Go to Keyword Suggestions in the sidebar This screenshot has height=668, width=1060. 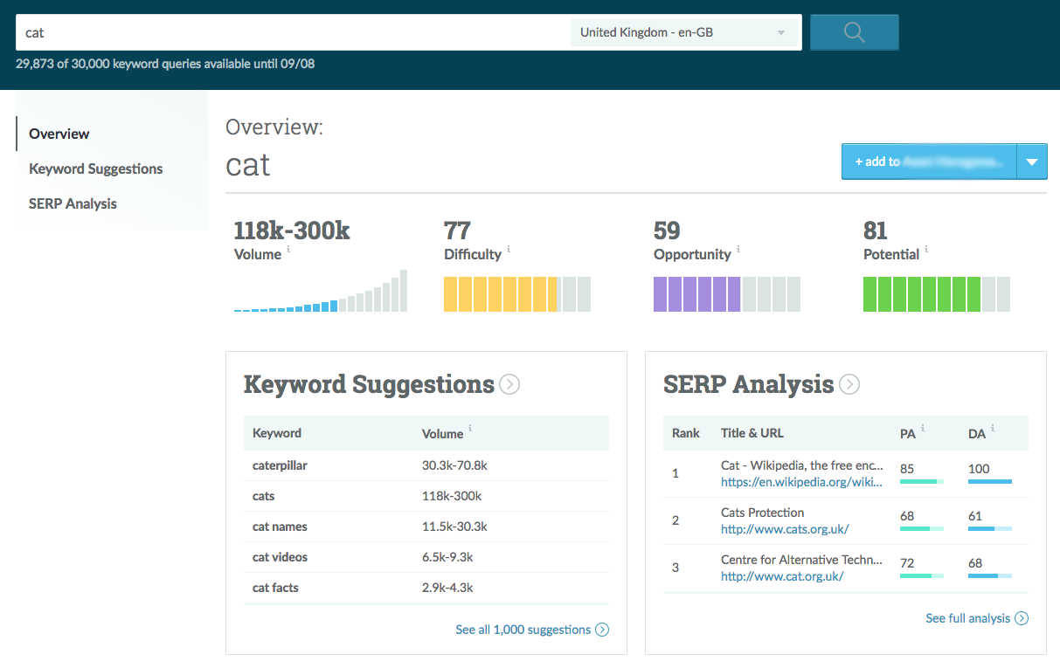[96, 169]
